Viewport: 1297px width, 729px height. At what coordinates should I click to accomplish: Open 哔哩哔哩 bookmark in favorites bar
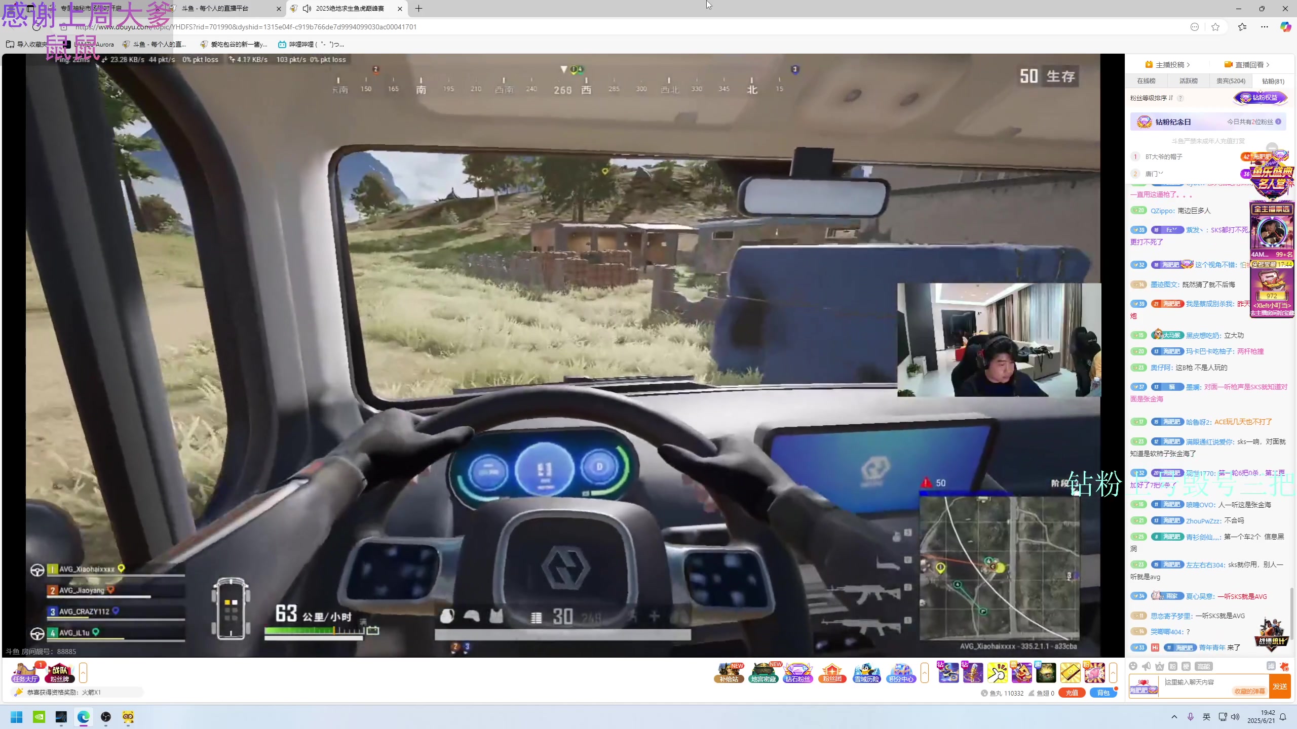pyautogui.click(x=311, y=45)
